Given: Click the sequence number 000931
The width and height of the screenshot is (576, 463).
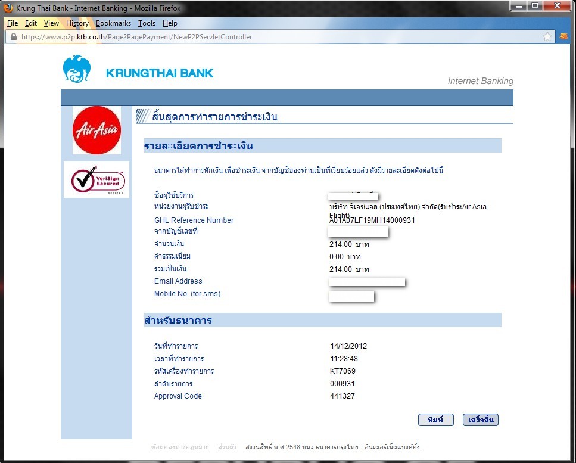Looking at the screenshot, I should (x=343, y=383).
